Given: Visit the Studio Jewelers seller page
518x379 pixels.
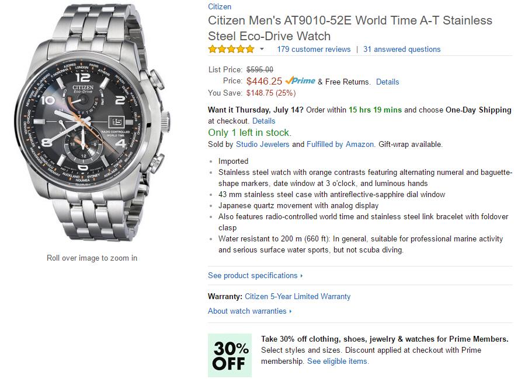Looking at the screenshot, I should click(262, 144).
